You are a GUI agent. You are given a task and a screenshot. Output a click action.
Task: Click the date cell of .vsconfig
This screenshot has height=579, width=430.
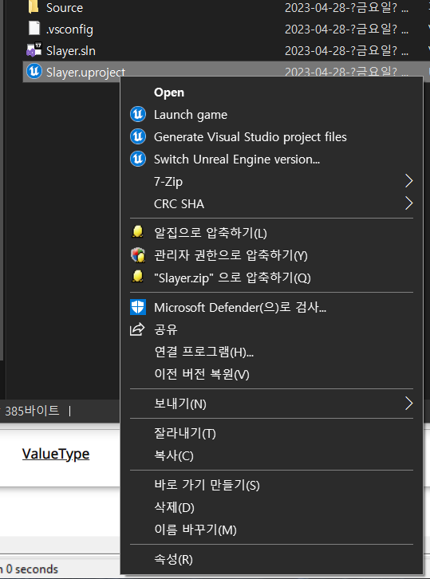pos(346,29)
